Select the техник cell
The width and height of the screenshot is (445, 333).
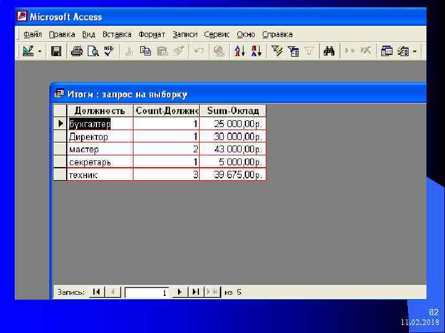(100, 175)
